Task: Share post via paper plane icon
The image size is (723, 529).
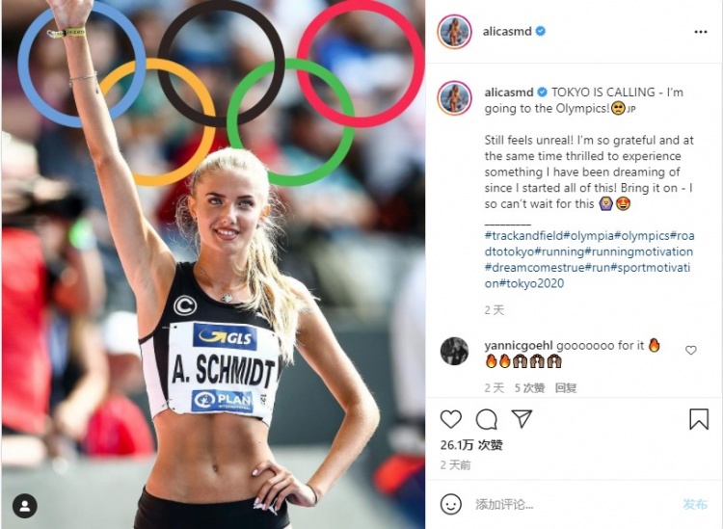Action: pyautogui.click(x=522, y=418)
